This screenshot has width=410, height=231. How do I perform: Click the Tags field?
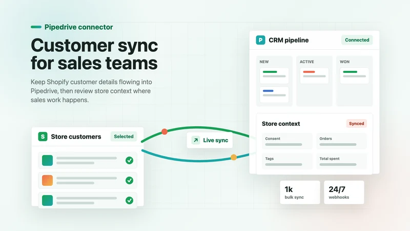pos(287,161)
